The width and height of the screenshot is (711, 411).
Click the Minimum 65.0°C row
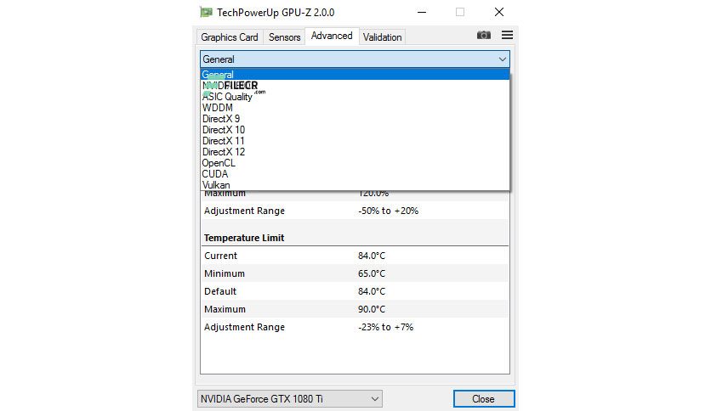[x=355, y=273]
